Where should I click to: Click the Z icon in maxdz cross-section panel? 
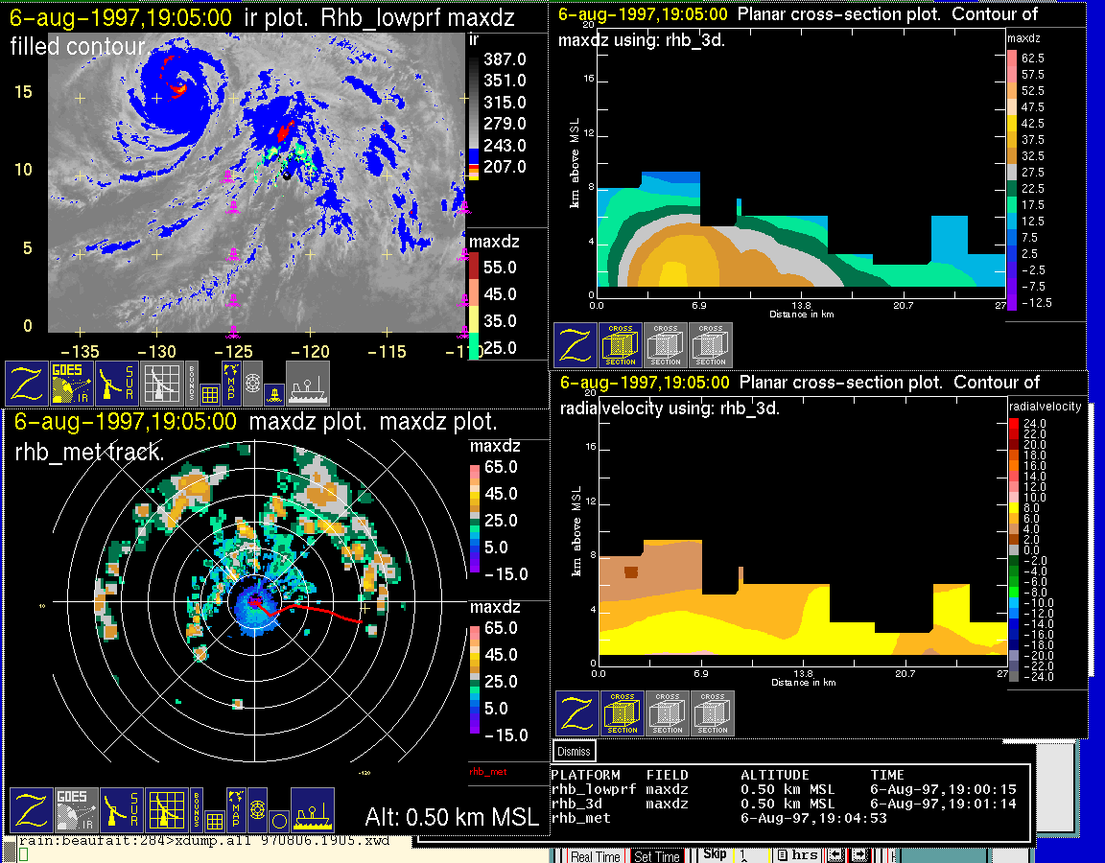tap(576, 345)
